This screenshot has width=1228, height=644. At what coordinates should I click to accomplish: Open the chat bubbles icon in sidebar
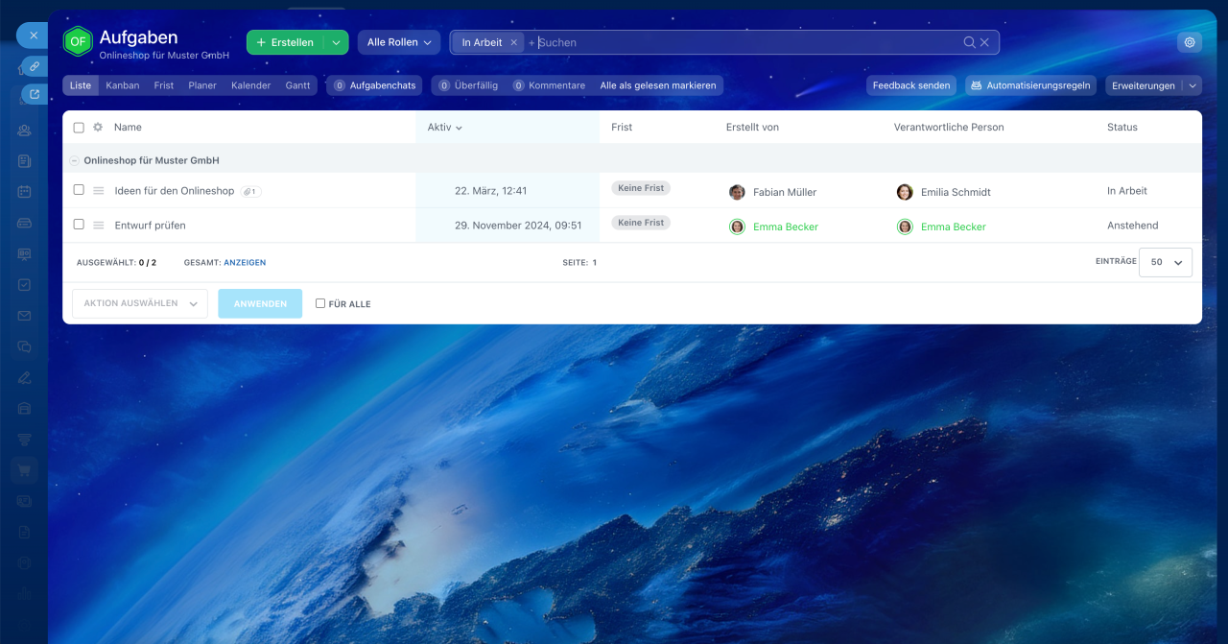click(24, 346)
